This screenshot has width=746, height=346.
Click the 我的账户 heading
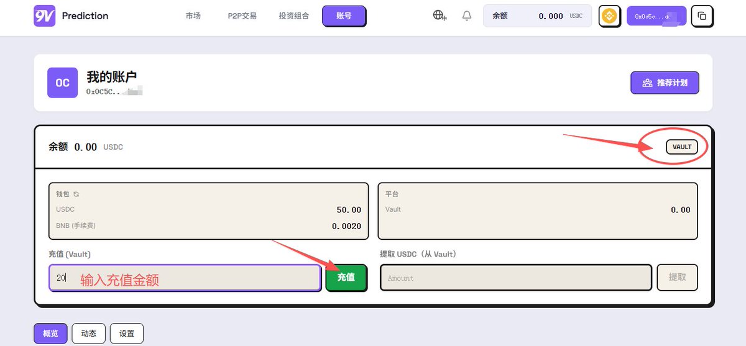[112, 76]
